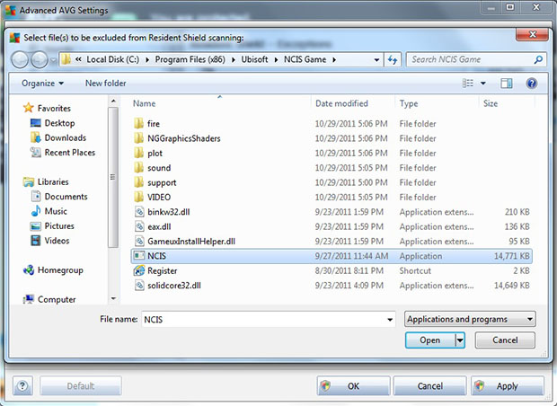Expand the NCIS Game breadcrumb arrow

334,59
